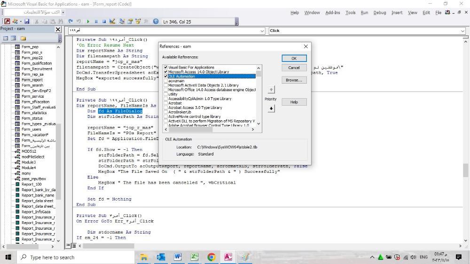Check AccessibilityCplAdmin 1.0 Type Library
This screenshot has width=470, height=264.
[x=166, y=99]
